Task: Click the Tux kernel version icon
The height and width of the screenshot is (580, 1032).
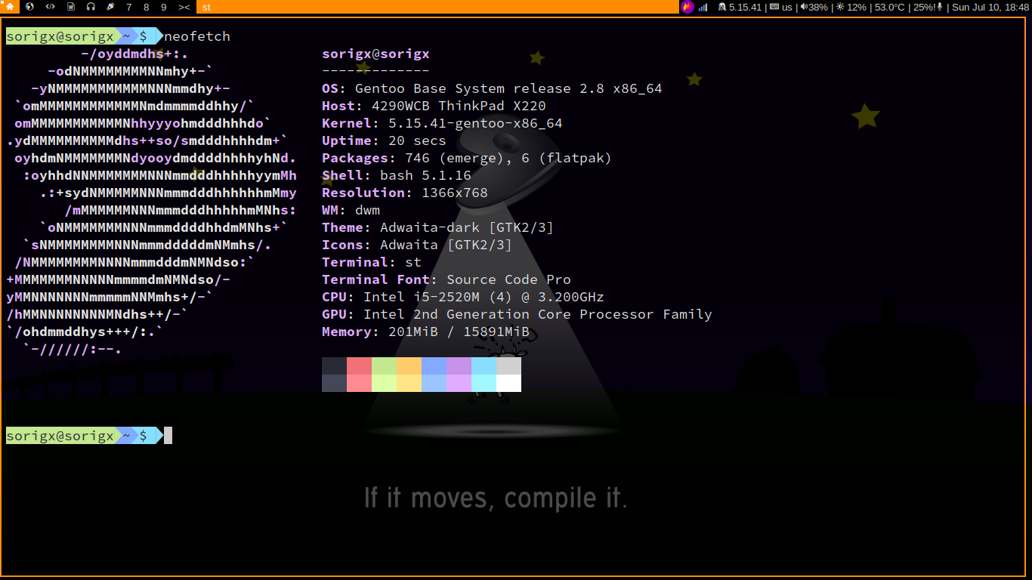Action: (x=722, y=8)
